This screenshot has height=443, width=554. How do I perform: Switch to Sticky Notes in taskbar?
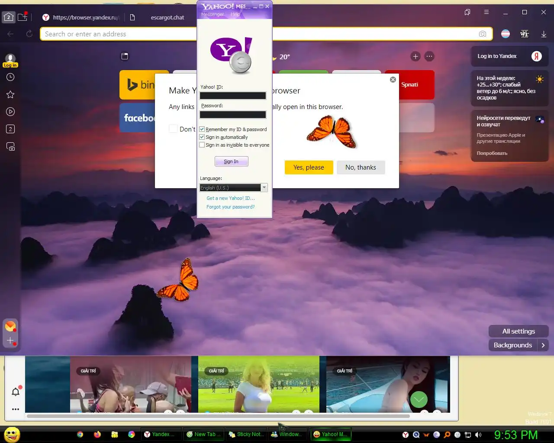[246, 434]
